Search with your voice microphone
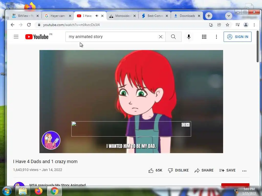The image size is (262, 196). click(189, 37)
